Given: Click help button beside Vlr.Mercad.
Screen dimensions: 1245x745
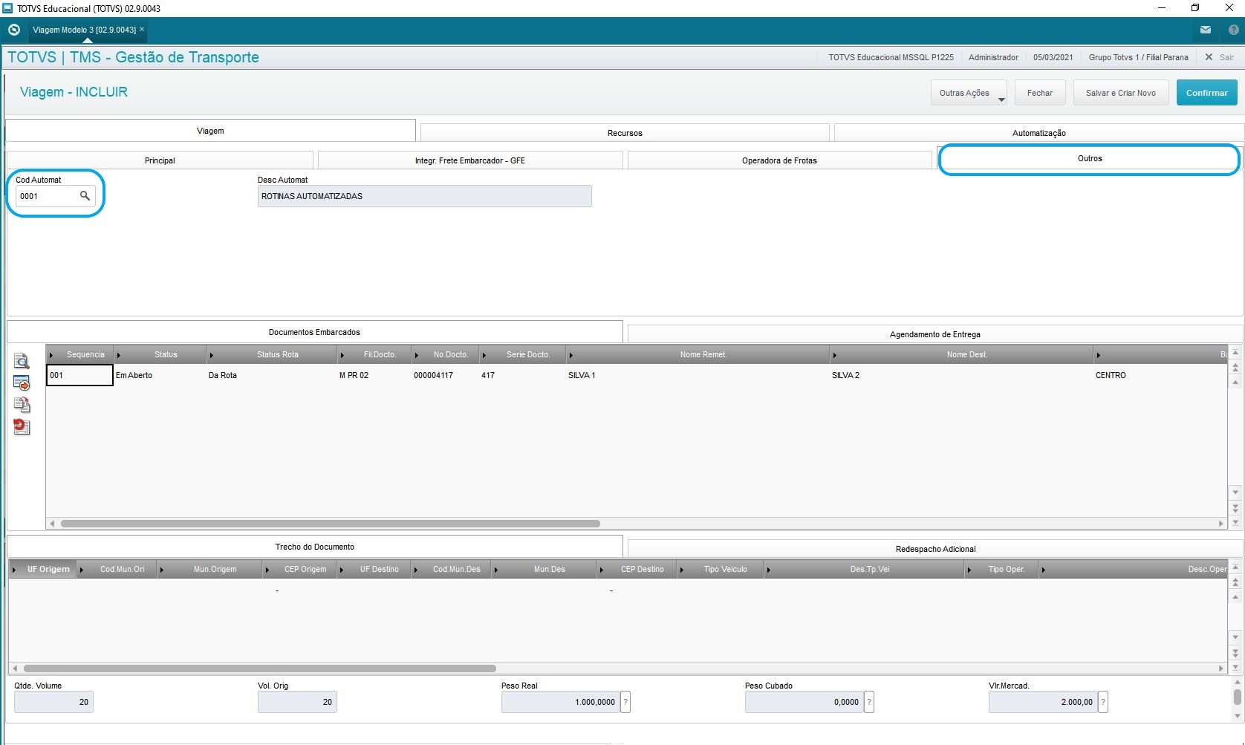Looking at the screenshot, I should (x=1103, y=702).
